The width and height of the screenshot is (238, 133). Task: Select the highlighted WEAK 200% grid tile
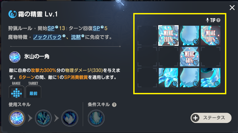pyautogui.click(x=168, y=35)
